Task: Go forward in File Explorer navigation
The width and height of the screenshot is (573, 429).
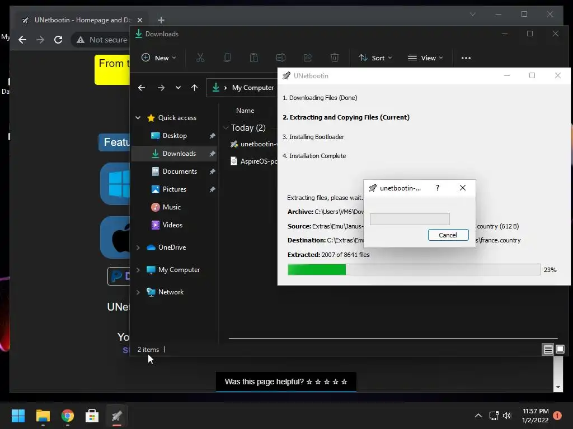Action: (x=161, y=88)
